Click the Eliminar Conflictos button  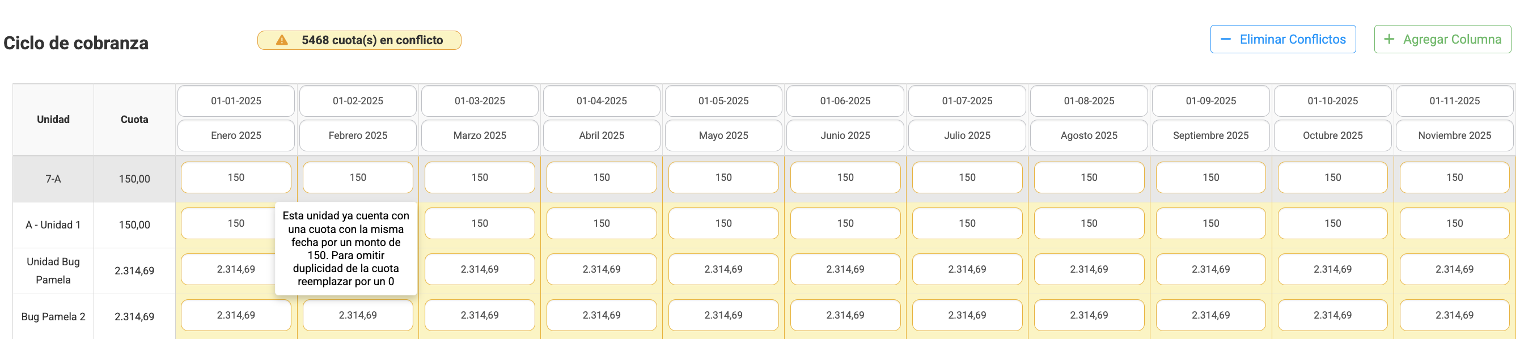(1282, 39)
